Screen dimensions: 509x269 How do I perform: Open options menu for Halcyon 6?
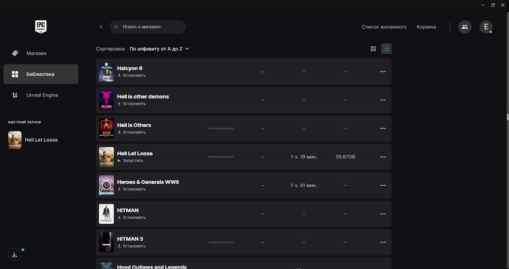click(383, 72)
